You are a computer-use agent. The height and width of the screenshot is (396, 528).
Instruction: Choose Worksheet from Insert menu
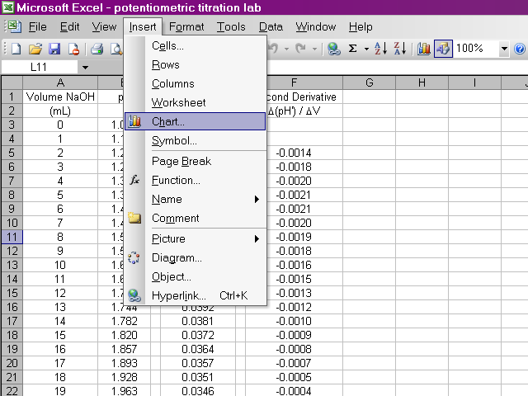tap(195, 102)
